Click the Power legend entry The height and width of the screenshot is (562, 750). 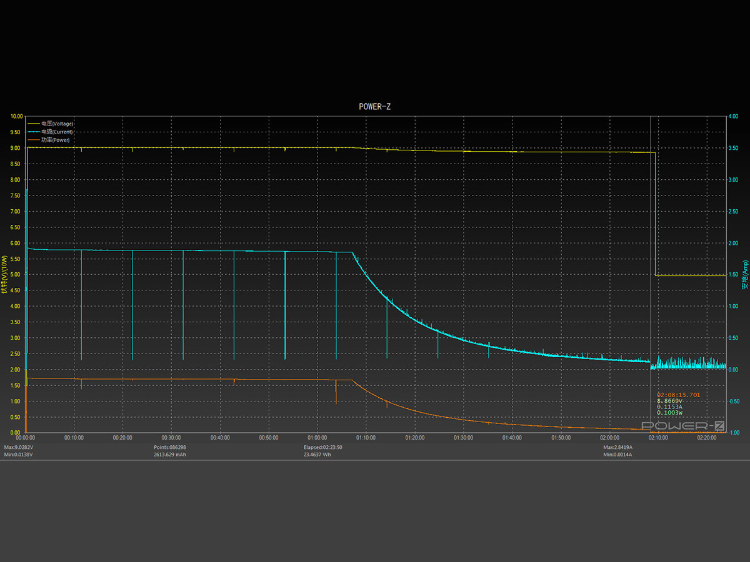click(55, 140)
